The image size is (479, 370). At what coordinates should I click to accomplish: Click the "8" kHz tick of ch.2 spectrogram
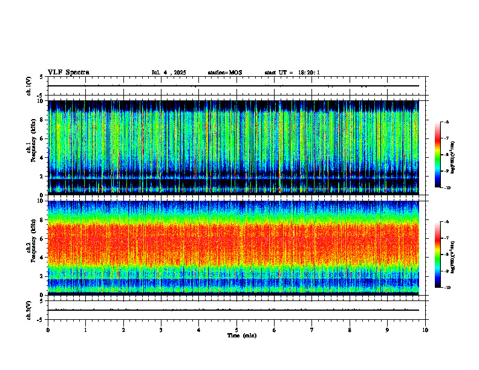coord(42,220)
